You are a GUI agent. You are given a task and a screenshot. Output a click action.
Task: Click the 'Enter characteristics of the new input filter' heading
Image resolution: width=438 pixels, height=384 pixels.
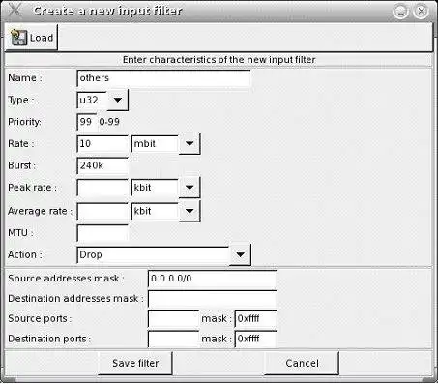(x=219, y=60)
